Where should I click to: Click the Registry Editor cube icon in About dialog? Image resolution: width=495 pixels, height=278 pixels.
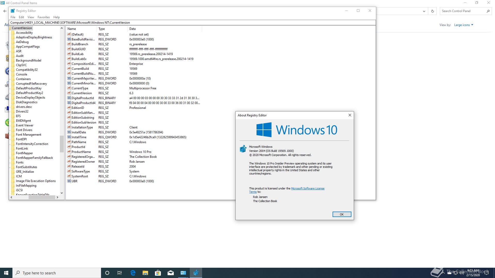point(243,149)
